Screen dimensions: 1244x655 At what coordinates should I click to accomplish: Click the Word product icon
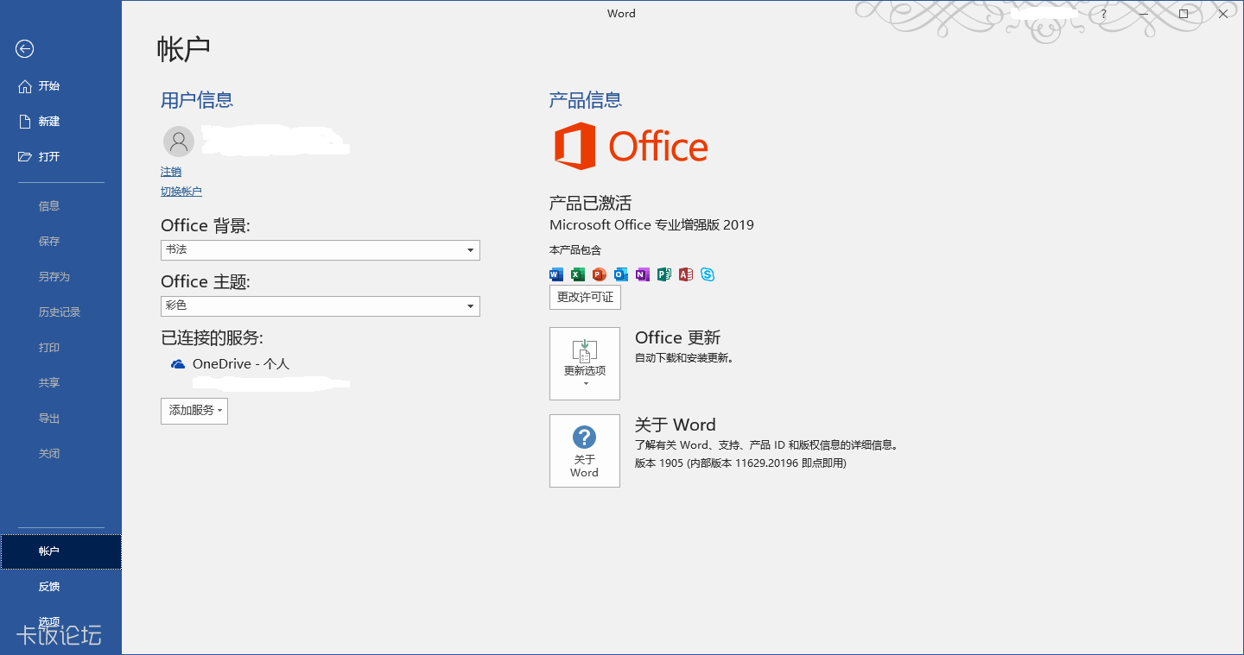tap(556, 274)
